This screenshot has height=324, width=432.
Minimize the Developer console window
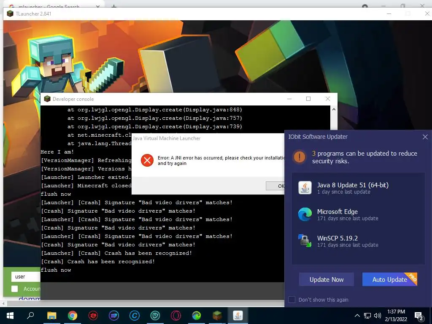(x=289, y=99)
